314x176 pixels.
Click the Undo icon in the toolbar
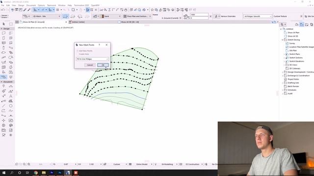[3, 10]
